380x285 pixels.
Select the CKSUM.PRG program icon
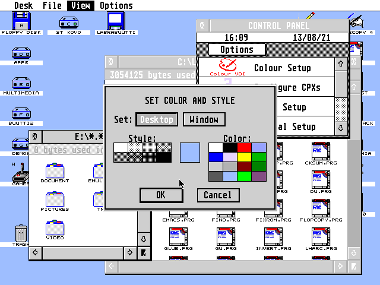[321, 154]
